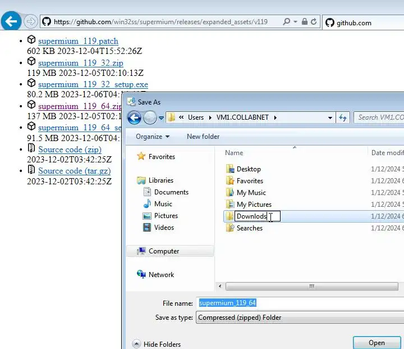Image resolution: width=404 pixels, height=349 pixels.
Task: Click the address bar URL field
Action: (160, 22)
